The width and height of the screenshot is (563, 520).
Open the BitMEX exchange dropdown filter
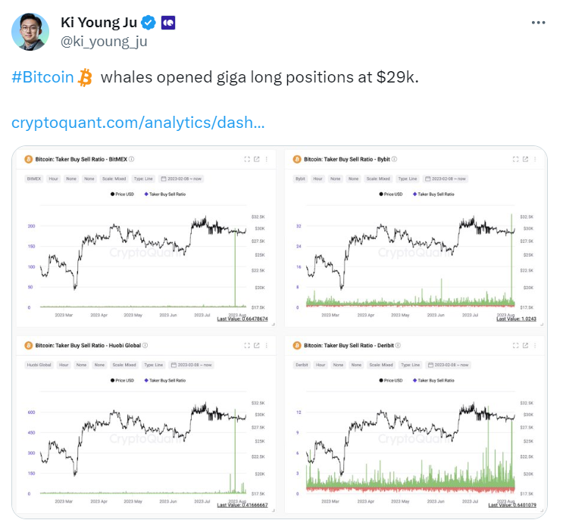34,179
